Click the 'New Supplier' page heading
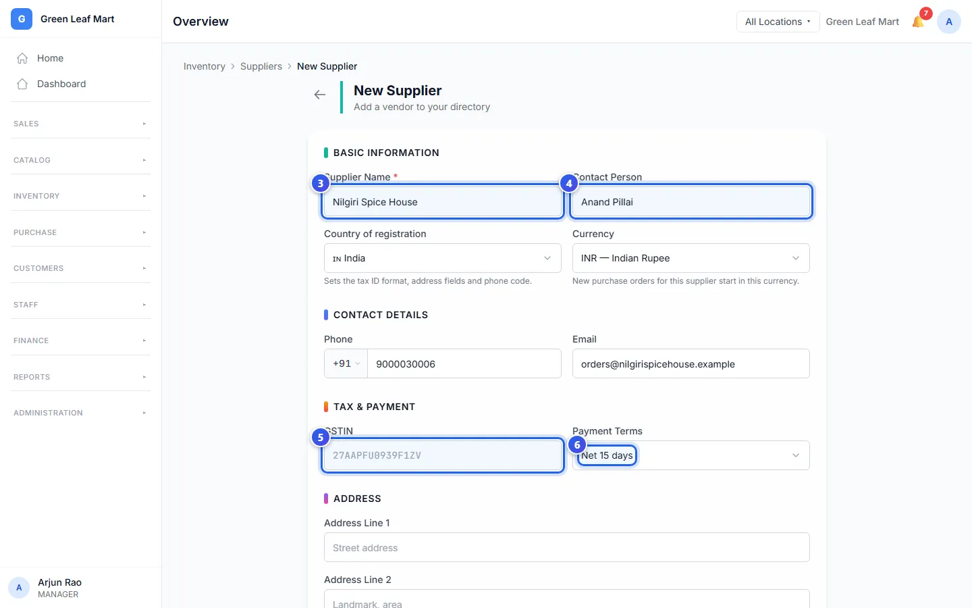 [398, 91]
